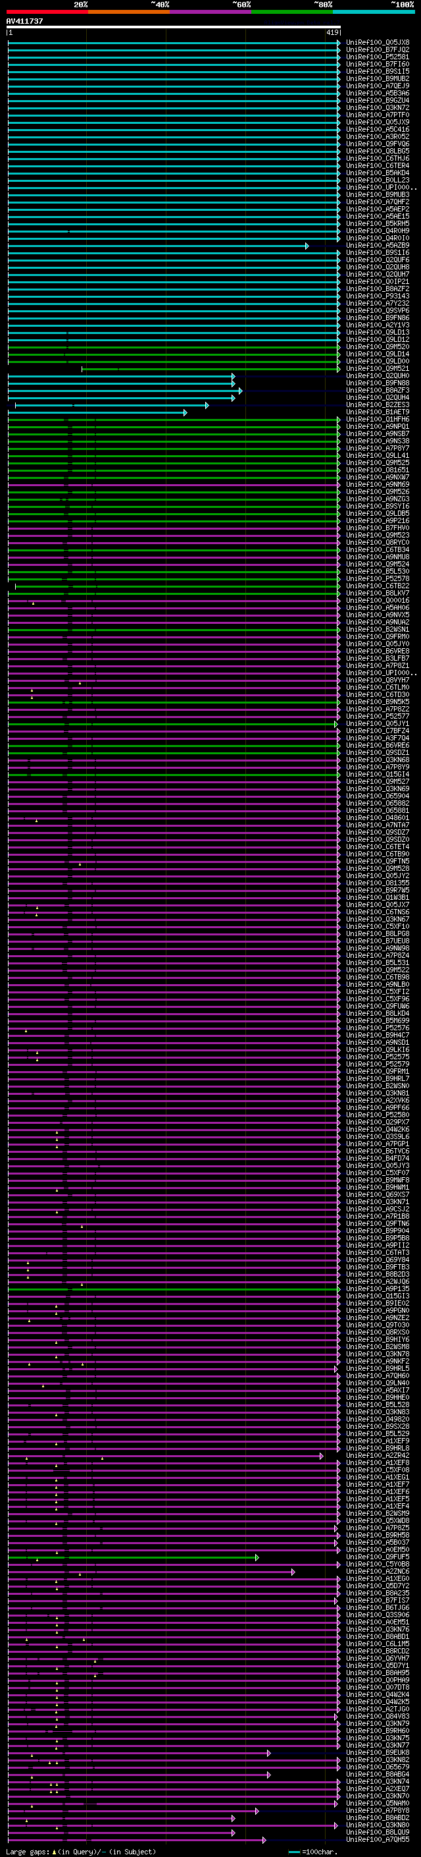This screenshot has width=421, height=1857.
Task: Open hit UniRef100_Q05JX8
Action: click(378, 43)
